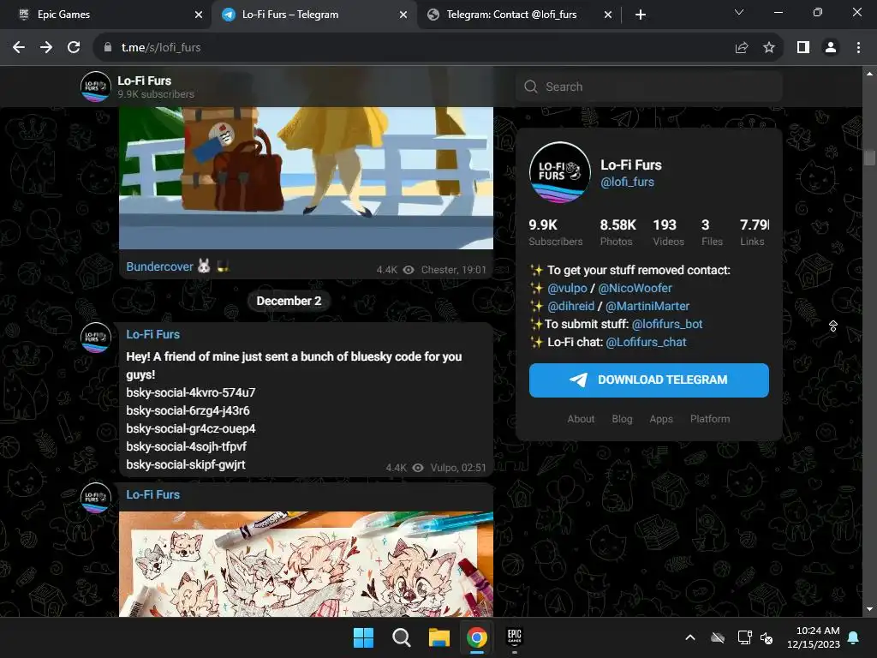
Task: Click the December 2 date badge
Action: pos(289,301)
